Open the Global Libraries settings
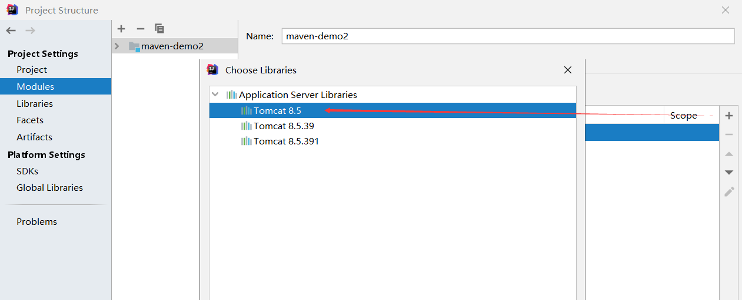Screen dimensions: 742x300 click(49, 187)
